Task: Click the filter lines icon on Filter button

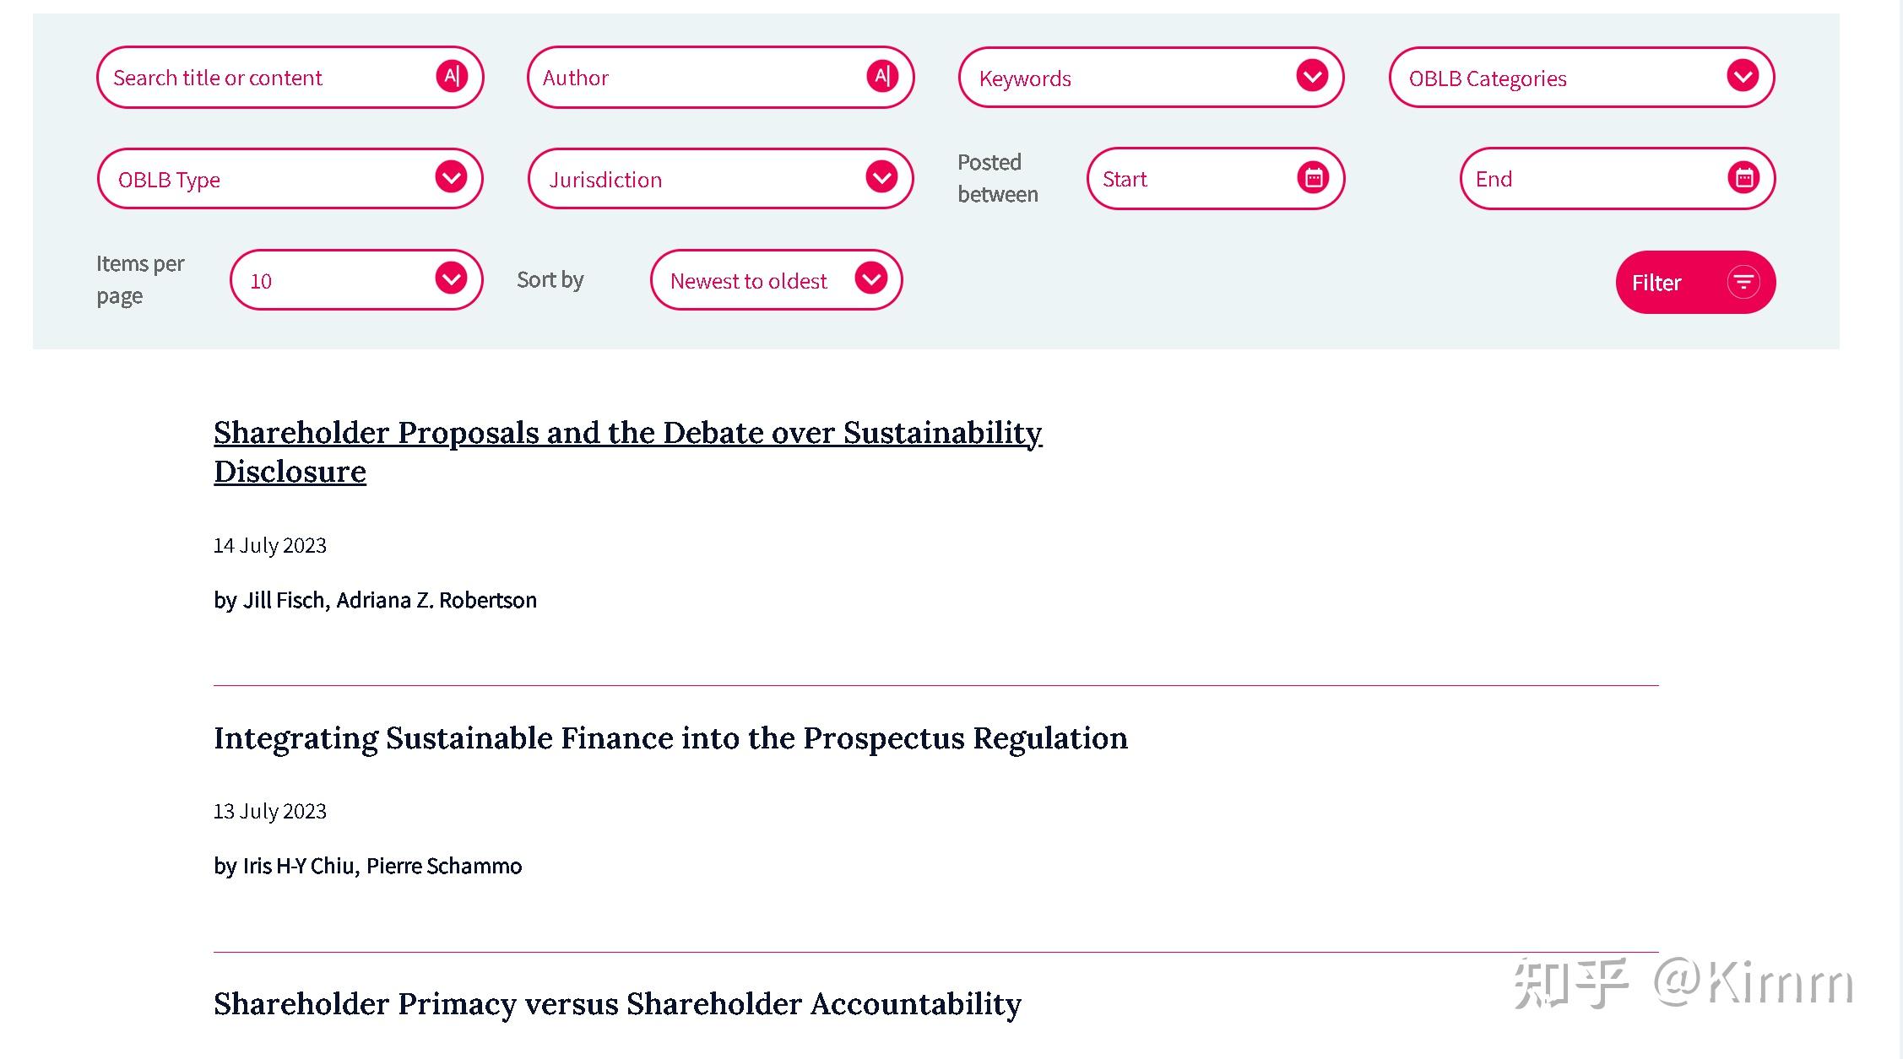Action: click(x=1743, y=282)
